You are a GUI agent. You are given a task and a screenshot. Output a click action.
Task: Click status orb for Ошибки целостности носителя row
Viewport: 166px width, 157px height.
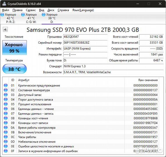(x=6, y=146)
